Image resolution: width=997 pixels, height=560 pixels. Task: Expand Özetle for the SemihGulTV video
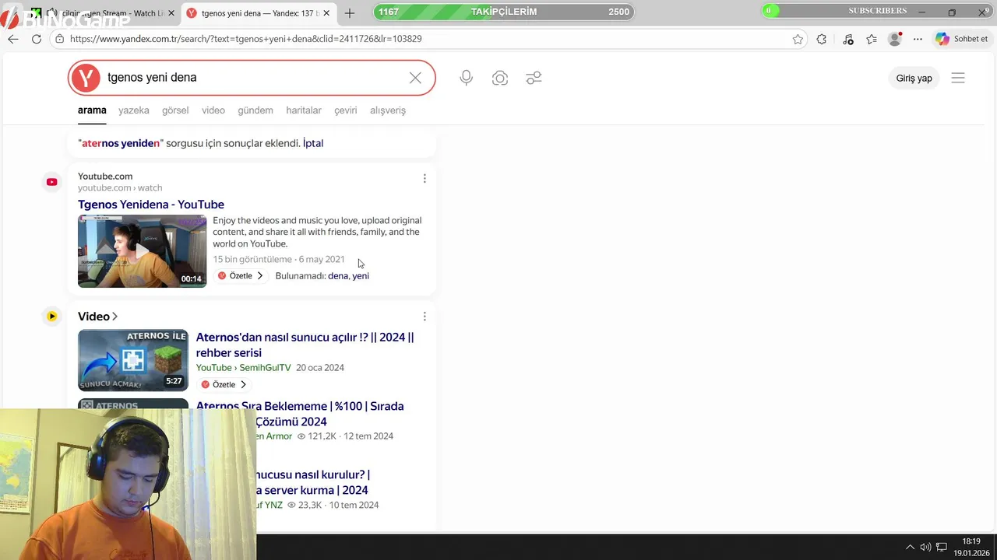coord(224,385)
